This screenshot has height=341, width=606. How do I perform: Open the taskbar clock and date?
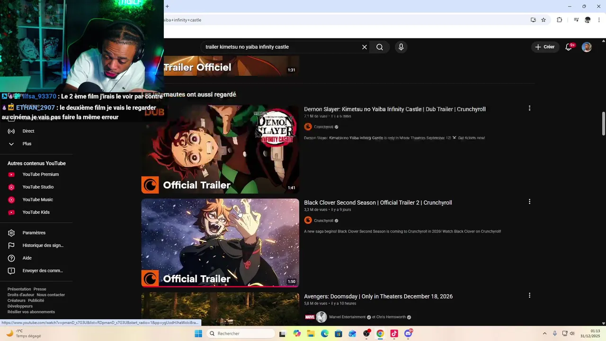[x=590, y=333]
